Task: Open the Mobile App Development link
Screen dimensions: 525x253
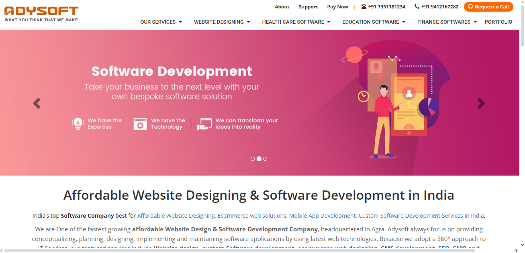Action: (322, 216)
